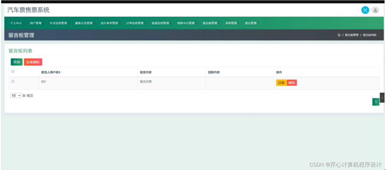Sort by the 留言人用户名 column arrows

[60, 72]
